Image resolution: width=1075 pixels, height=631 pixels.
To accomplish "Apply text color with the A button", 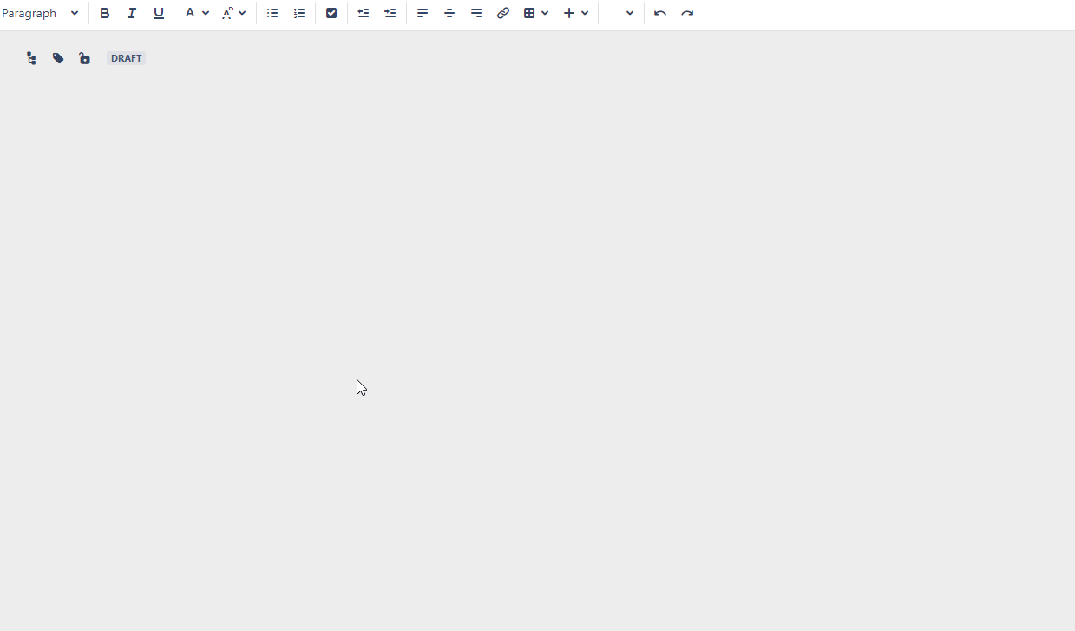I will tap(190, 13).
